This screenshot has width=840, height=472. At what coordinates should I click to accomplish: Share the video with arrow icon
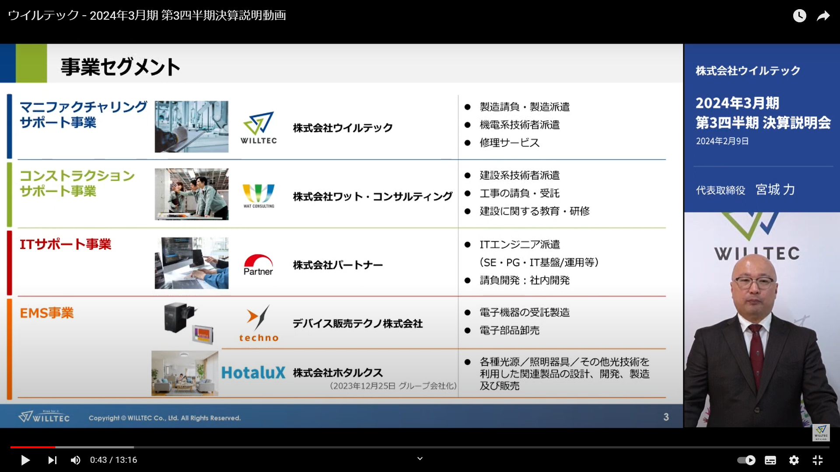click(x=823, y=16)
